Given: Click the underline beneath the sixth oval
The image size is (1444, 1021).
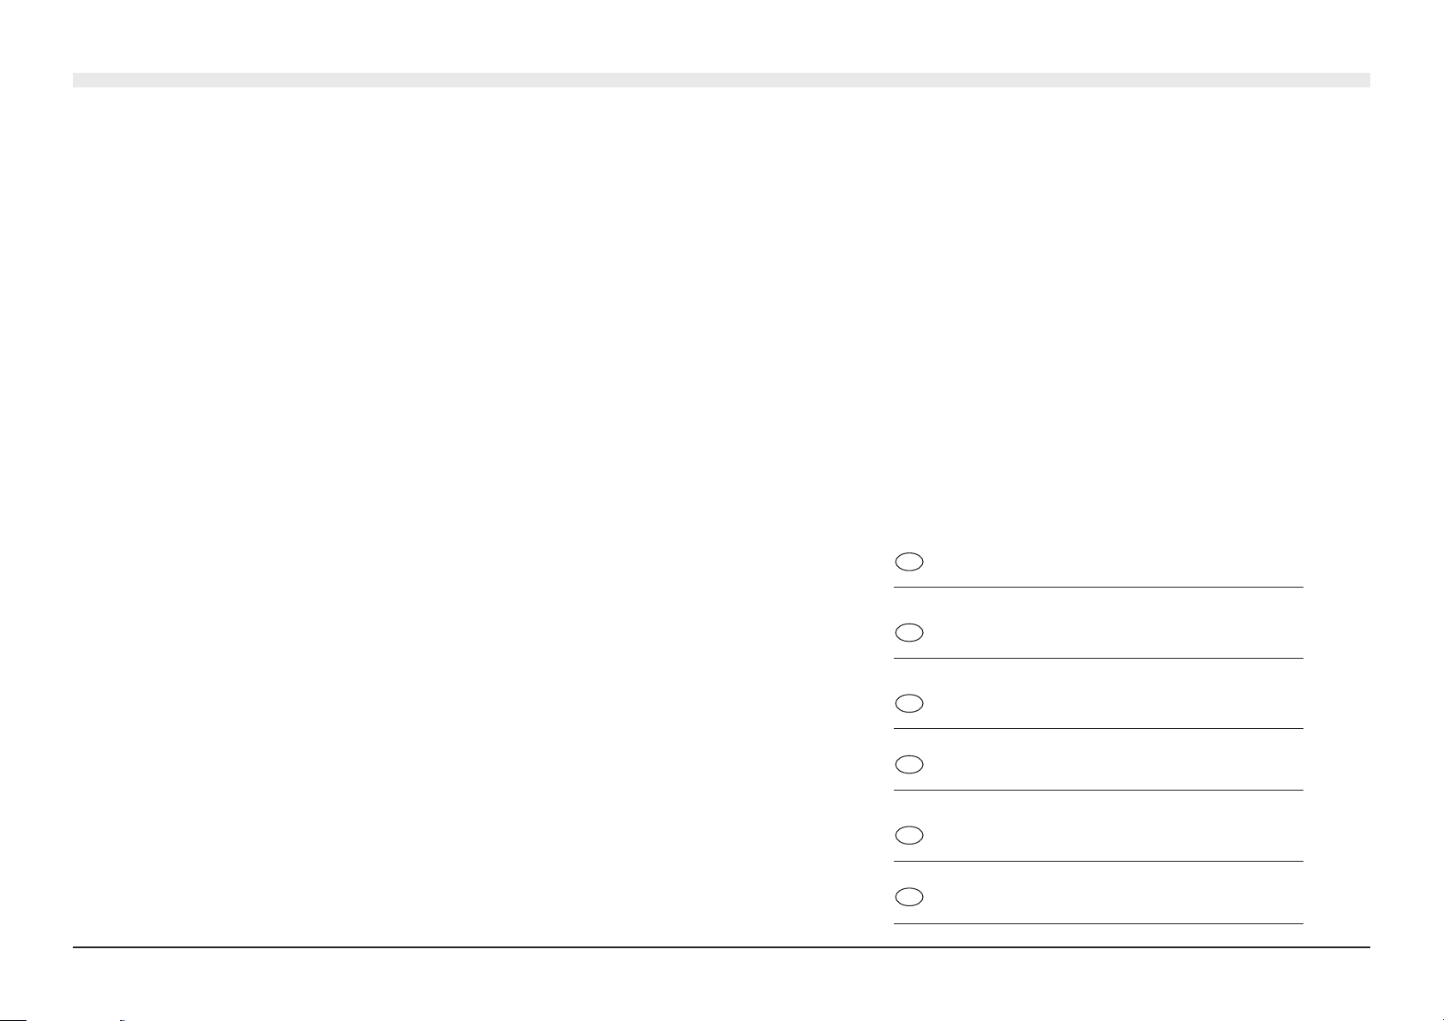Looking at the screenshot, I should point(1099,923).
